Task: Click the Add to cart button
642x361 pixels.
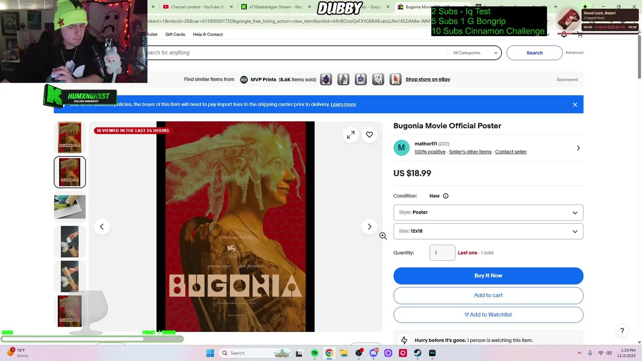Action: pos(488,295)
